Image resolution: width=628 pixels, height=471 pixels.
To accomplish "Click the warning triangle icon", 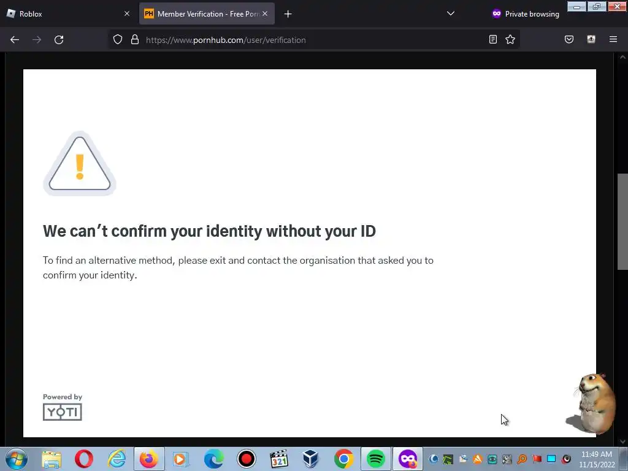I will 80,164.
